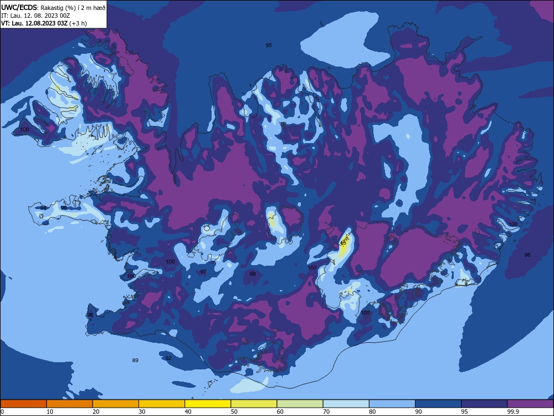Click the '94' value on Snæfellsnes peninsula

pos(43,207)
